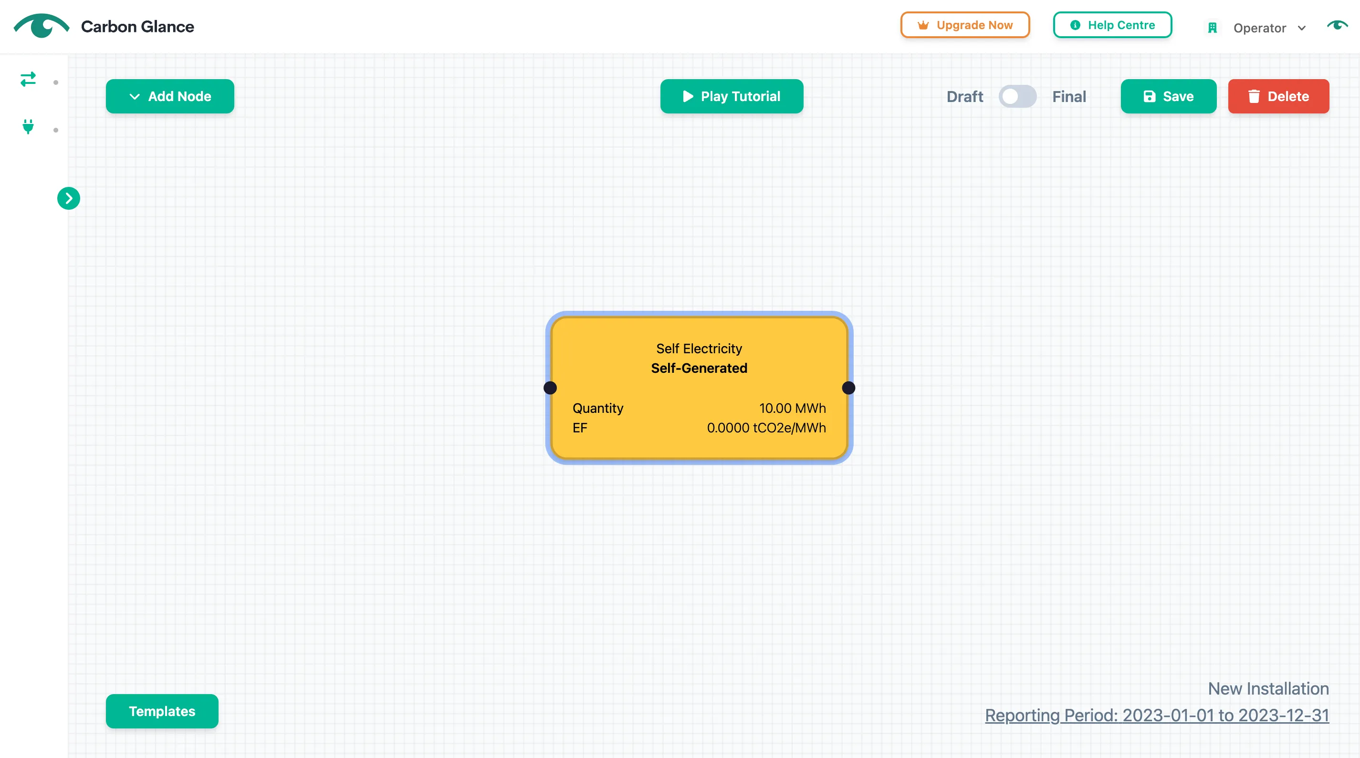Click the small eye icon in the top-right corner
The width and height of the screenshot is (1360, 758).
(x=1337, y=25)
